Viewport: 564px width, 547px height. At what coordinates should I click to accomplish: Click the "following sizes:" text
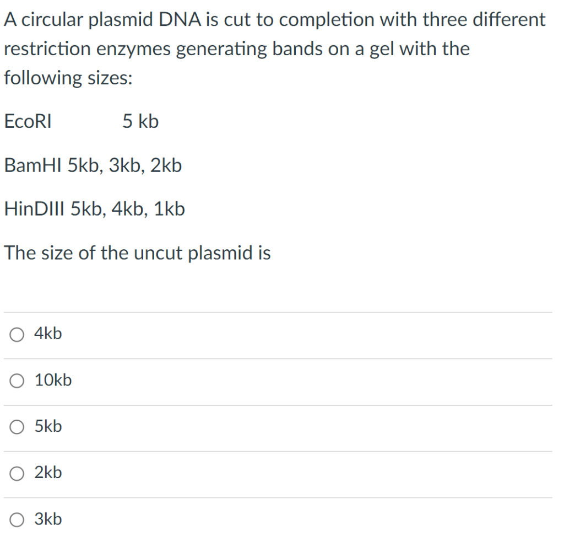[68, 77]
